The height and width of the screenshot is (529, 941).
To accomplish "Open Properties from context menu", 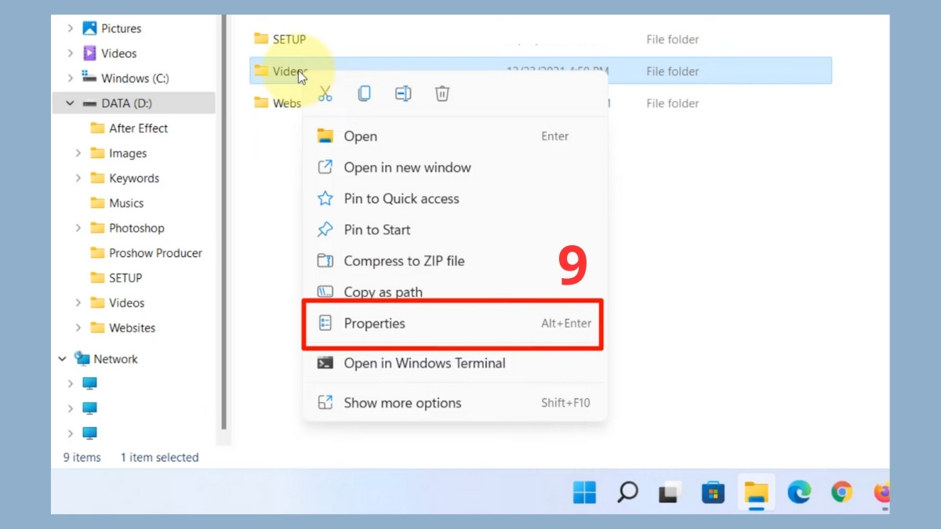I will (455, 324).
